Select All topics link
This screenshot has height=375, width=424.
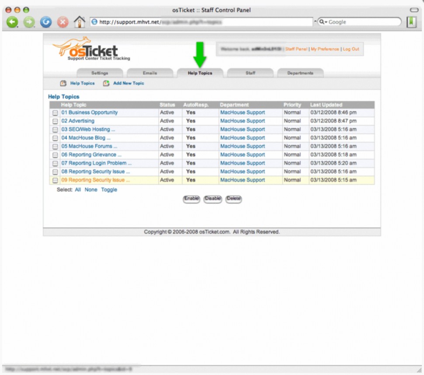(78, 190)
